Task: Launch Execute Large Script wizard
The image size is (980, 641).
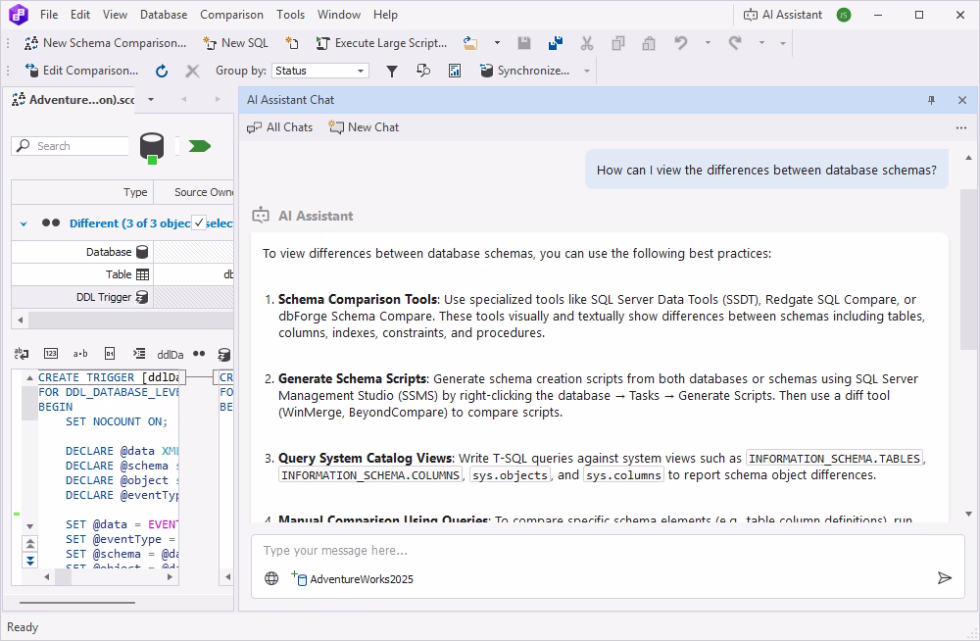Action: click(x=381, y=43)
